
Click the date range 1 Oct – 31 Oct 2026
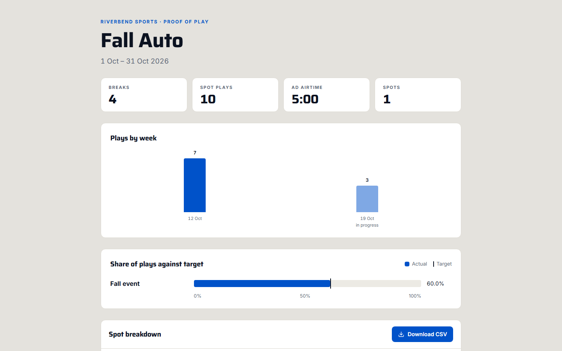coord(135,61)
